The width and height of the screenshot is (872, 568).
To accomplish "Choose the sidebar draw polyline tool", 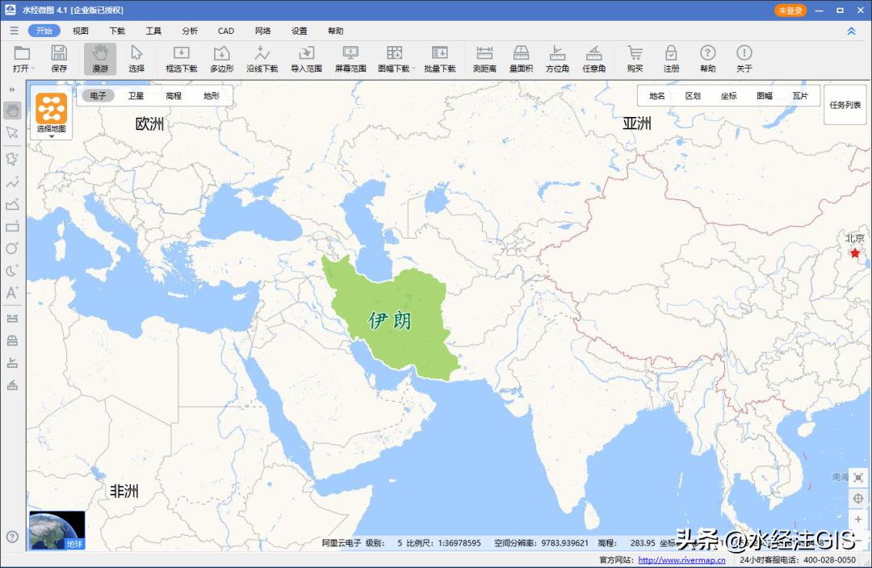I will pos(12,182).
